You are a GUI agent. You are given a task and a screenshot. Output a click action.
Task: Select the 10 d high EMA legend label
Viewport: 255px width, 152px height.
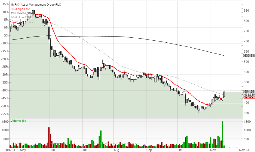point(21,9)
